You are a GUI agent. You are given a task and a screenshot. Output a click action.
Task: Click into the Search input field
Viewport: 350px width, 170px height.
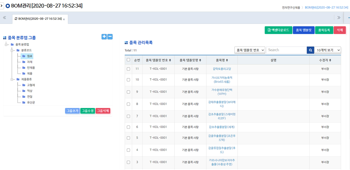pos(286,50)
